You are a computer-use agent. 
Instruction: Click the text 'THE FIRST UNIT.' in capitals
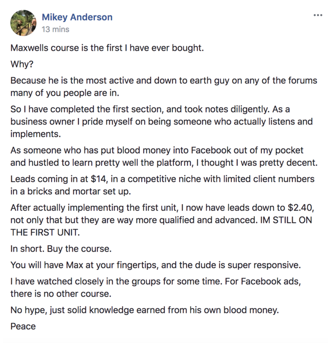(45, 232)
